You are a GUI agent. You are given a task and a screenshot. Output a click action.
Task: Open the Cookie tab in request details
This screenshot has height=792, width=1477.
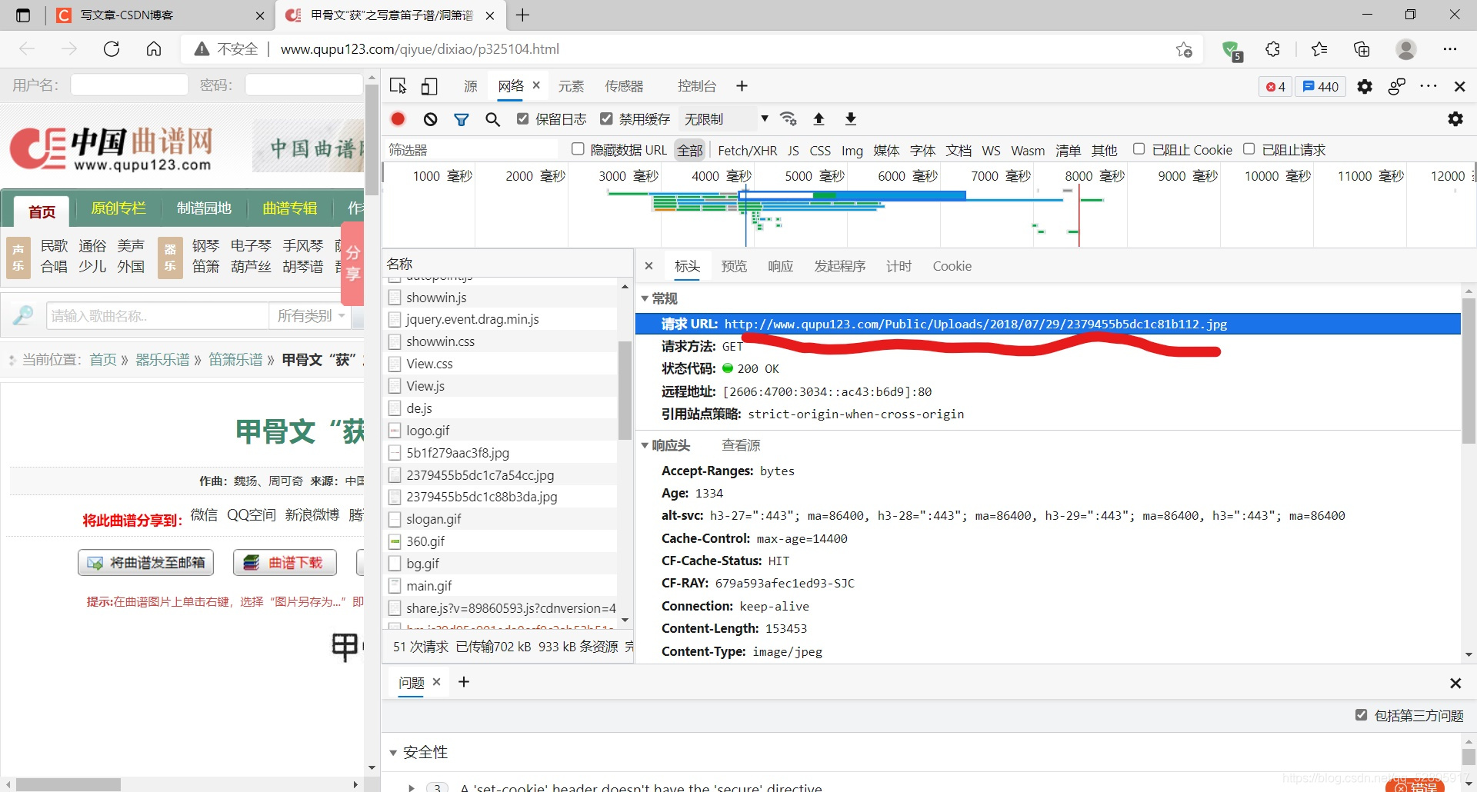[x=952, y=266]
